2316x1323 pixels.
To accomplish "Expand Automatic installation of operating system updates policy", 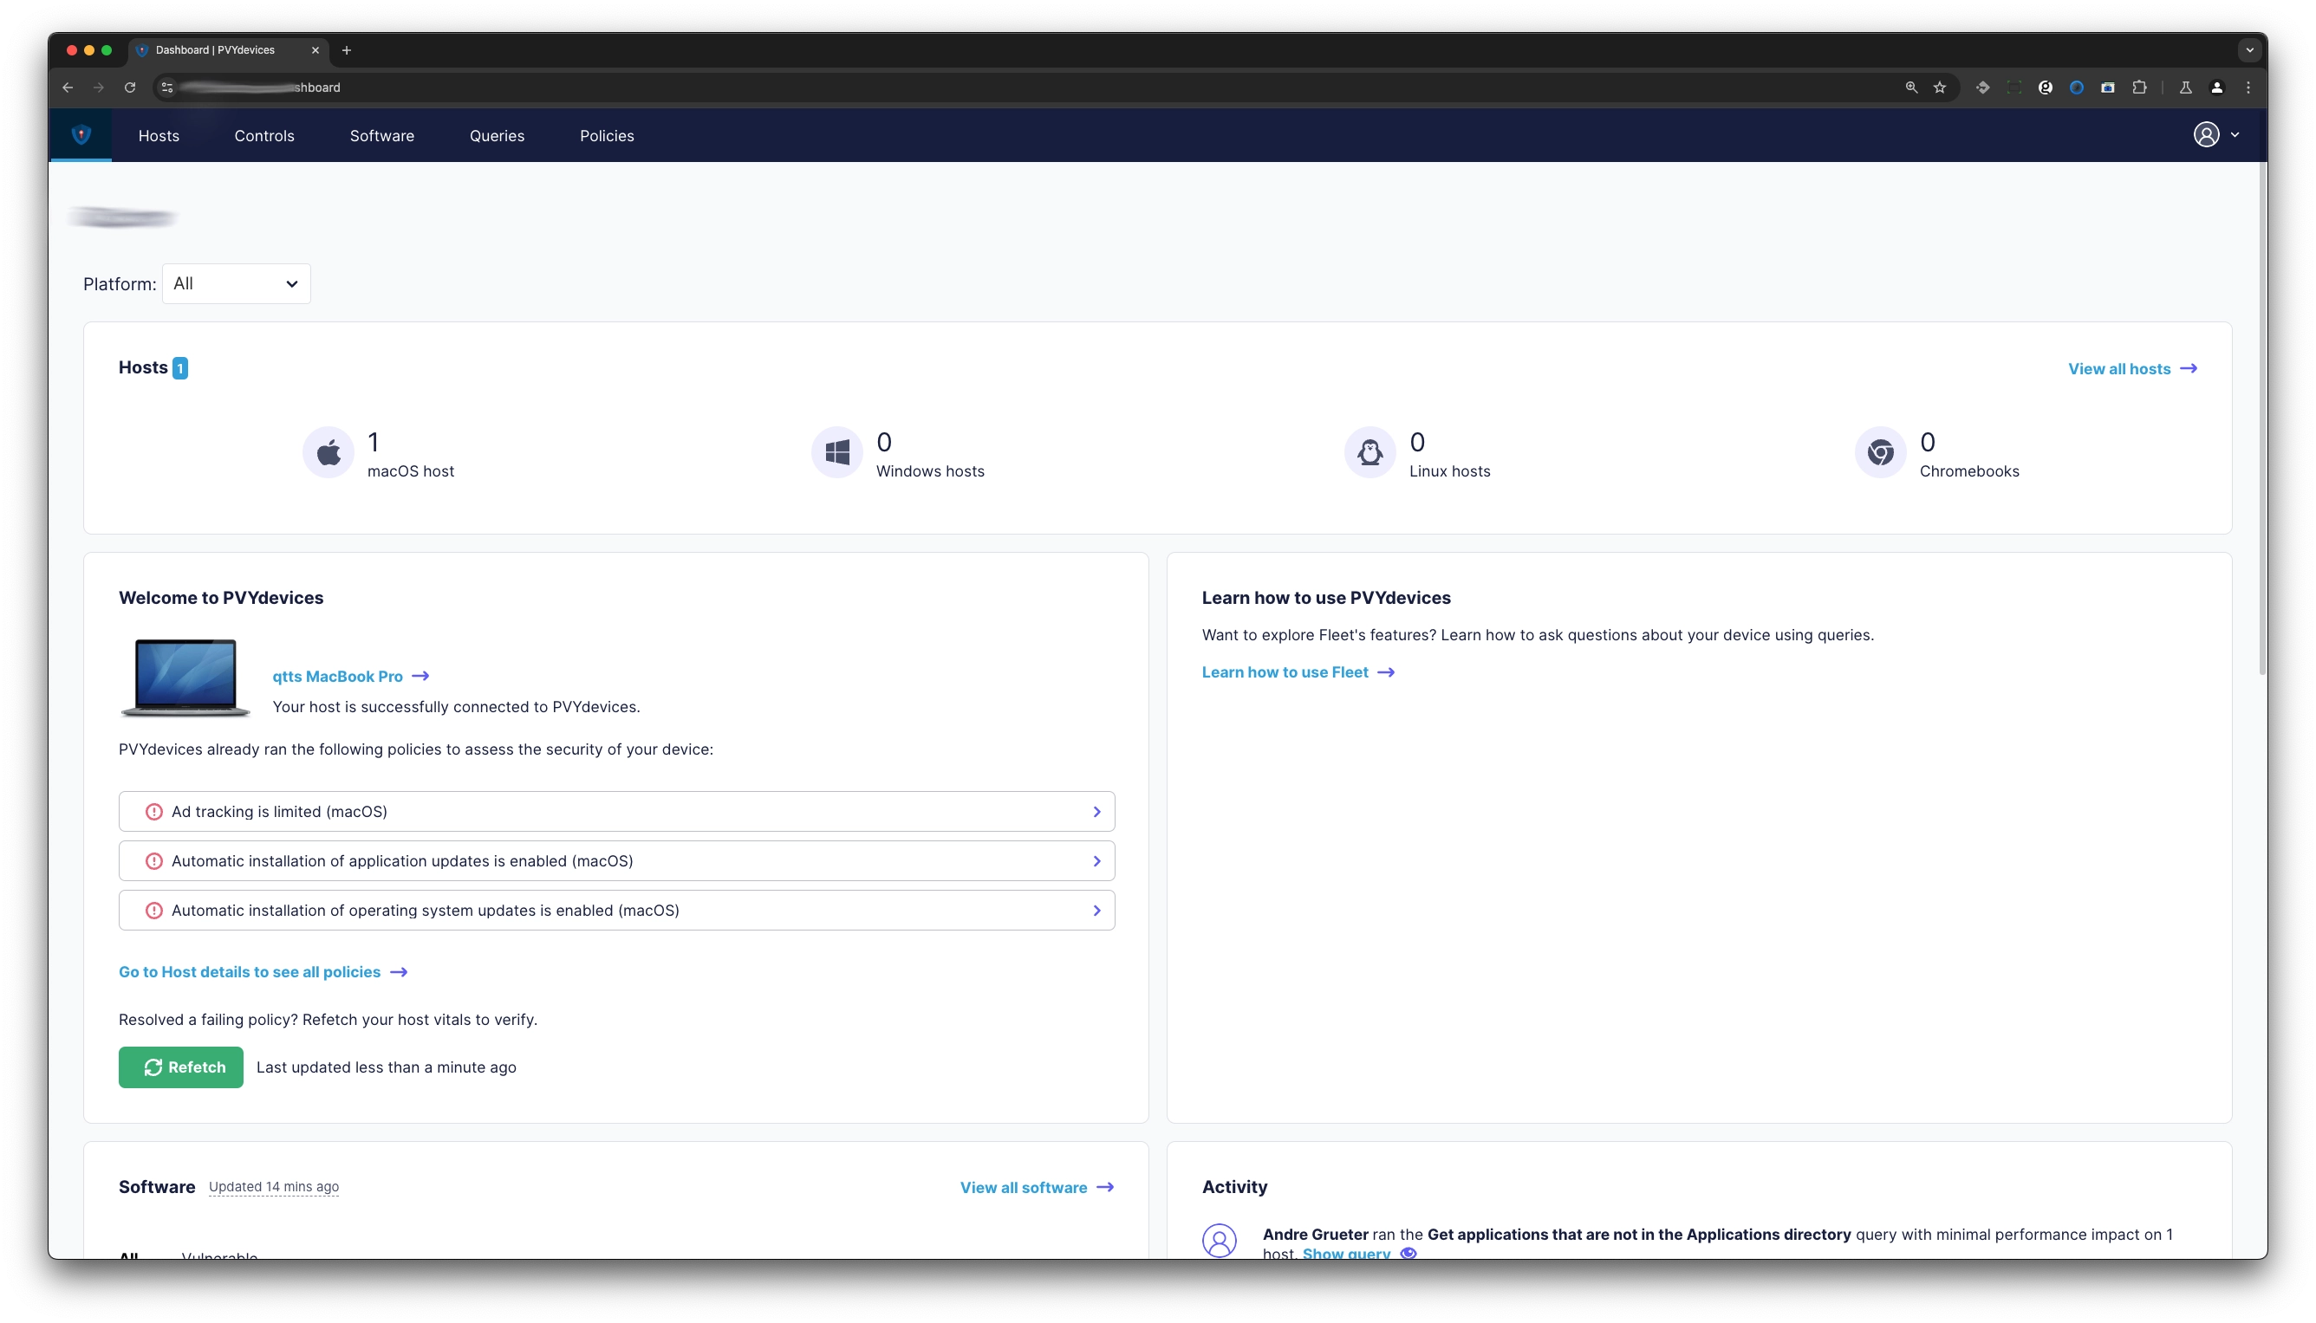I will point(616,910).
